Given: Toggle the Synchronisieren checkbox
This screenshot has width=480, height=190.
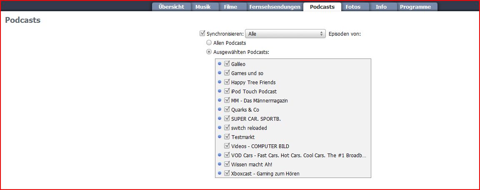Looking at the screenshot, I should [202, 34].
